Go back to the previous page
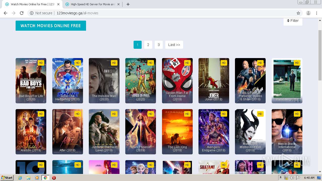This screenshot has height=181, width=322. pyautogui.click(x=6, y=13)
